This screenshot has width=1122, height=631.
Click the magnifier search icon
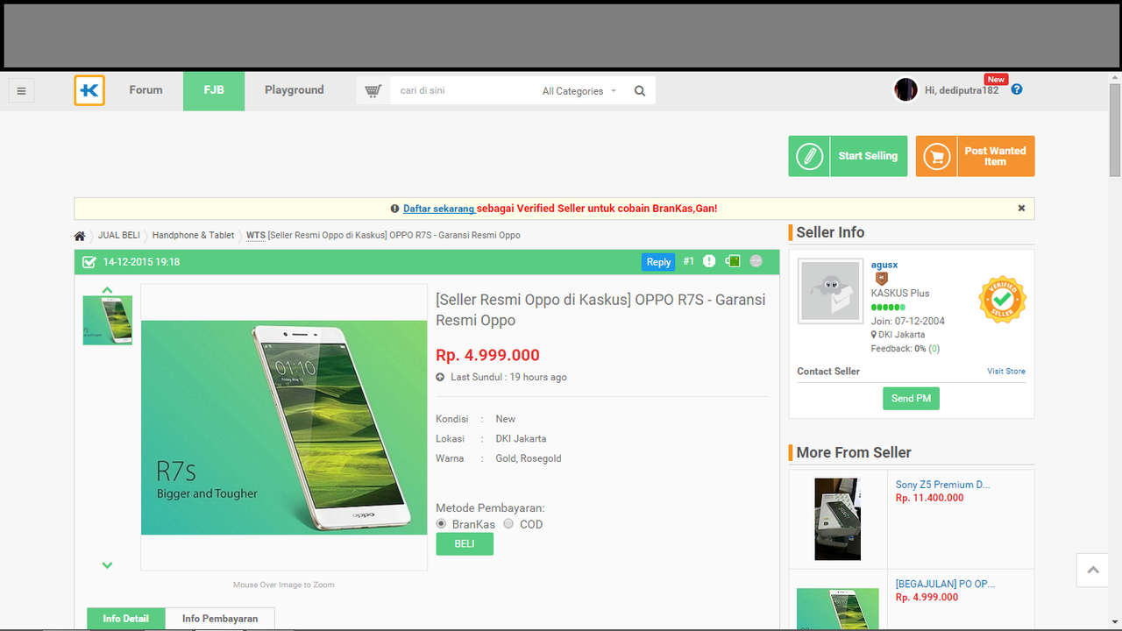coord(640,91)
